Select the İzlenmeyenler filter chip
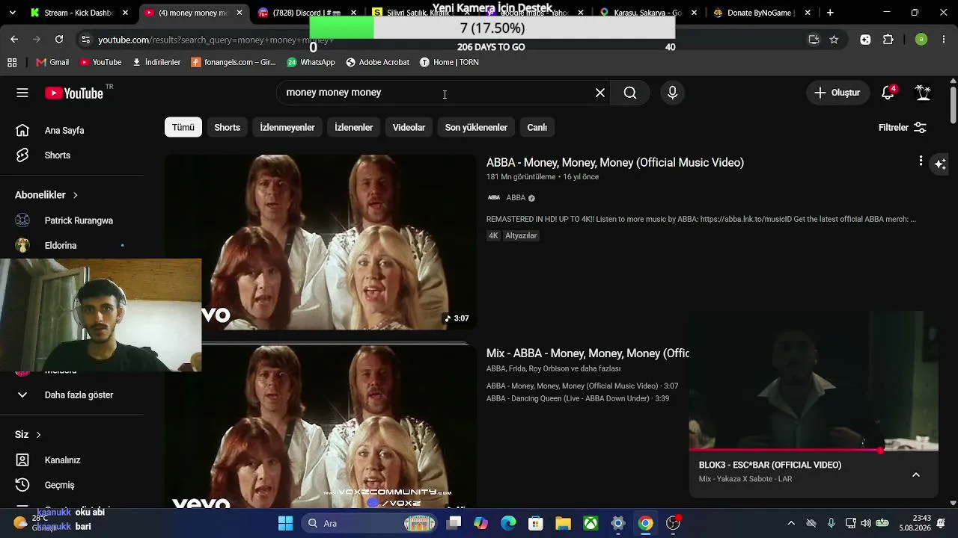Image resolution: width=958 pixels, height=538 pixels. point(287,127)
